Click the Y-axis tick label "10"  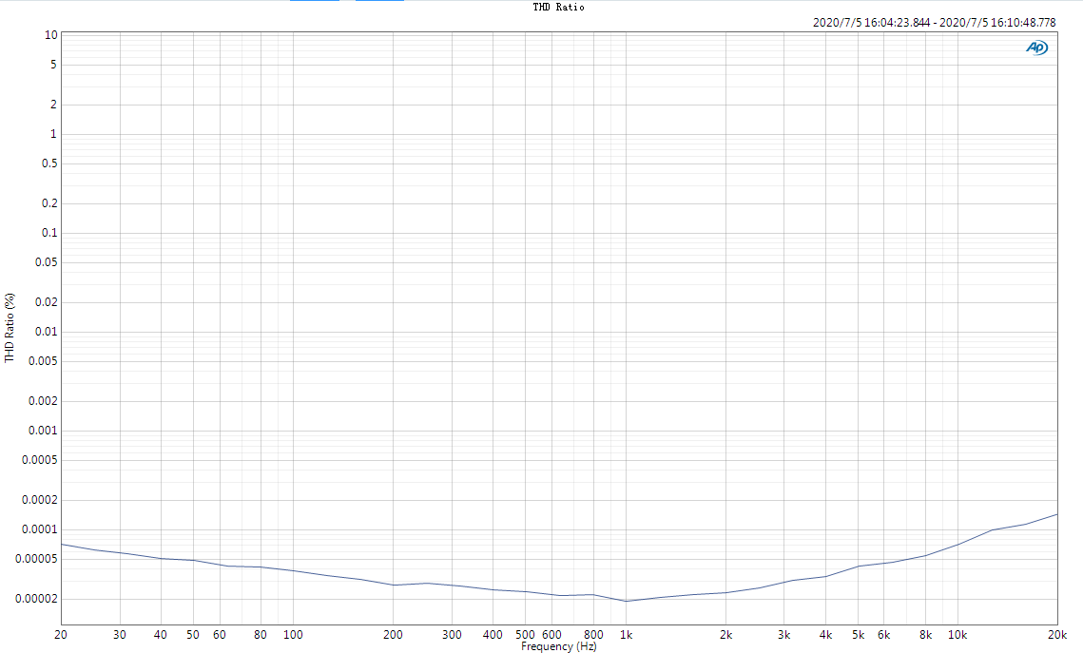[x=51, y=35]
